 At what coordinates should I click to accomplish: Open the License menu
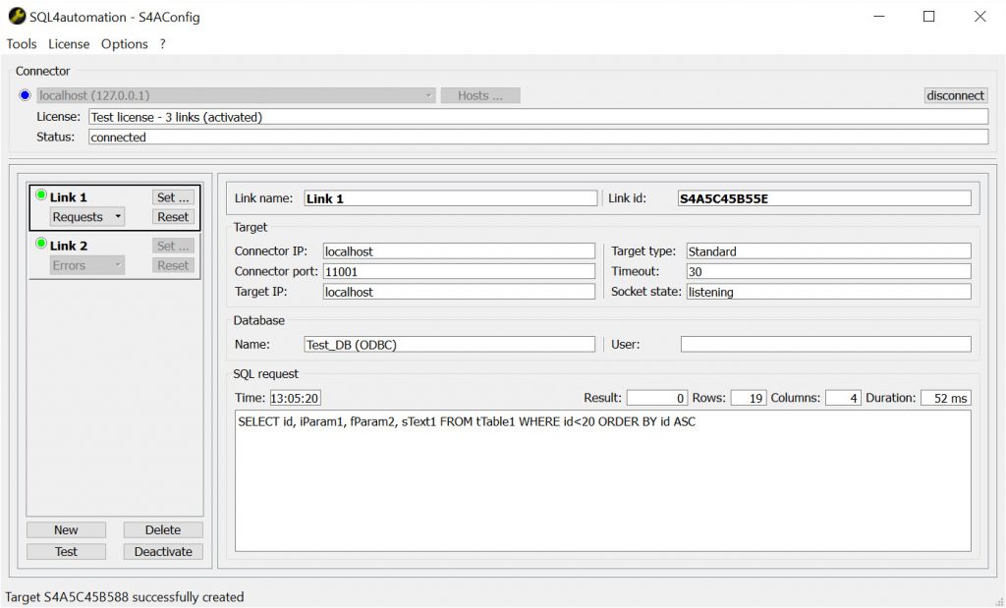(x=68, y=44)
